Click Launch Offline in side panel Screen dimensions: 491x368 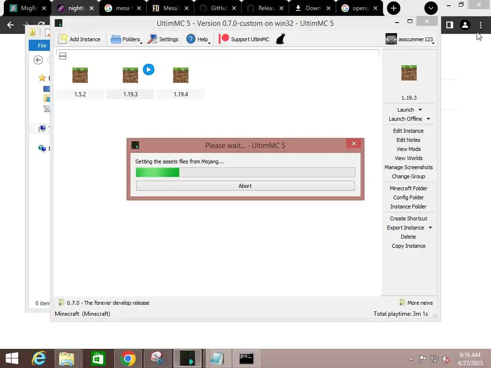coord(405,119)
